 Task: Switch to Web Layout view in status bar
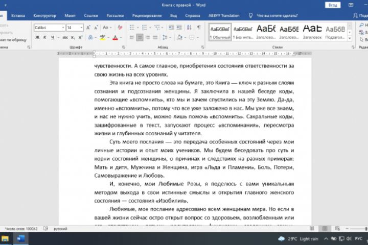(337, 228)
